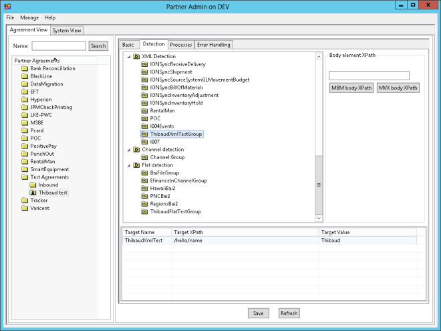Open the Error Handling tab

(214, 45)
